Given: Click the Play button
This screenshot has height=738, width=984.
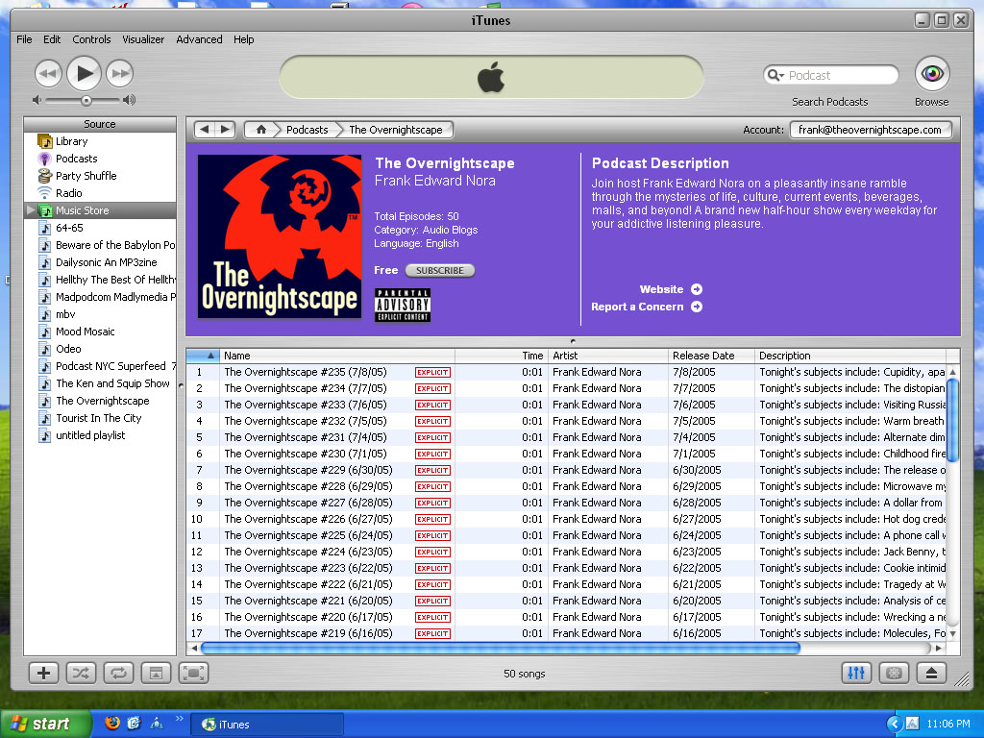Looking at the screenshot, I should [84, 73].
